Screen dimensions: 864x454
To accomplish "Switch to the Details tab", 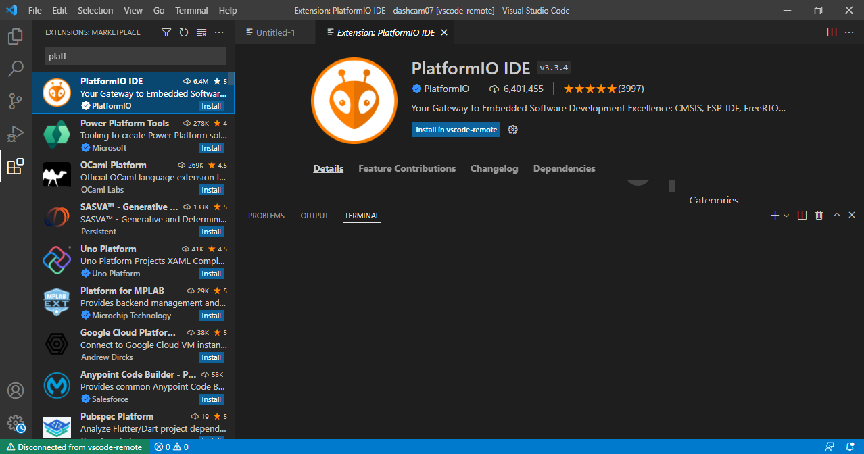I will click(x=329, y=169).
